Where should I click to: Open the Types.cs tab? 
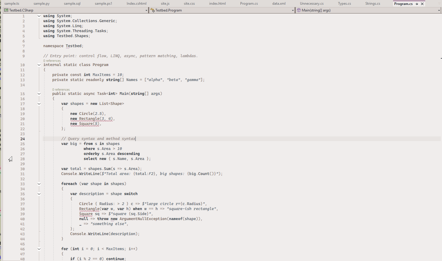[344, 4]
